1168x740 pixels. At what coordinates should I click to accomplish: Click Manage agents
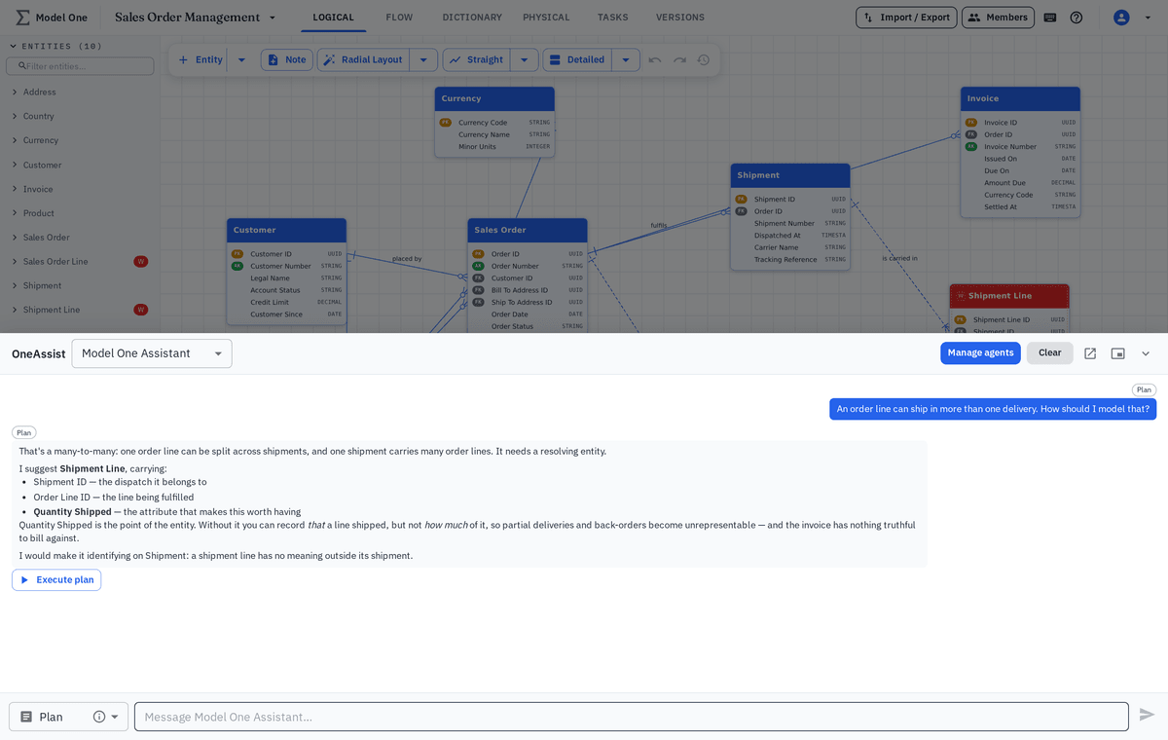(x=980, y=352)
